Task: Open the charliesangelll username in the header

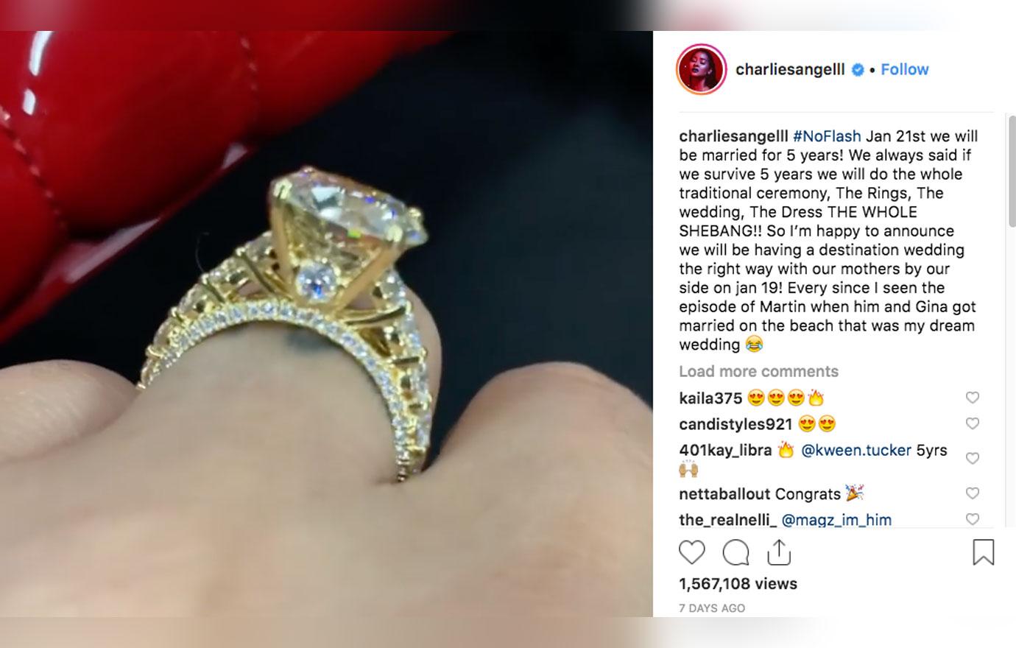Action: (x=791, y=69)
